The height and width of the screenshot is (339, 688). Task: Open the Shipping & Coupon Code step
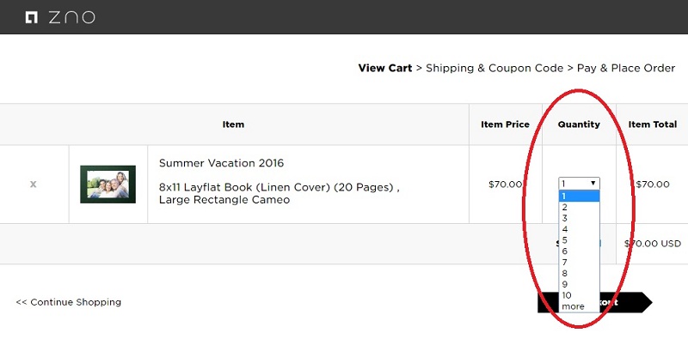(494, 69)
